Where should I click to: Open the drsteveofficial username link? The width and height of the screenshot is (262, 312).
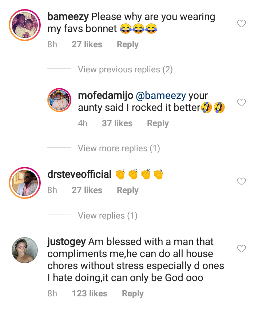79,174
